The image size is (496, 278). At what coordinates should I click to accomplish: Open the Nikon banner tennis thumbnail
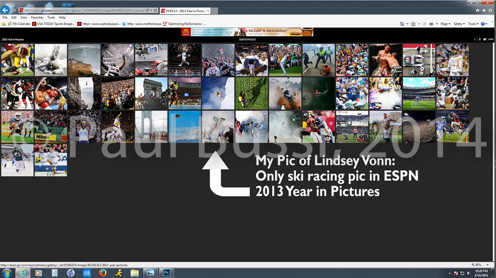51,127
